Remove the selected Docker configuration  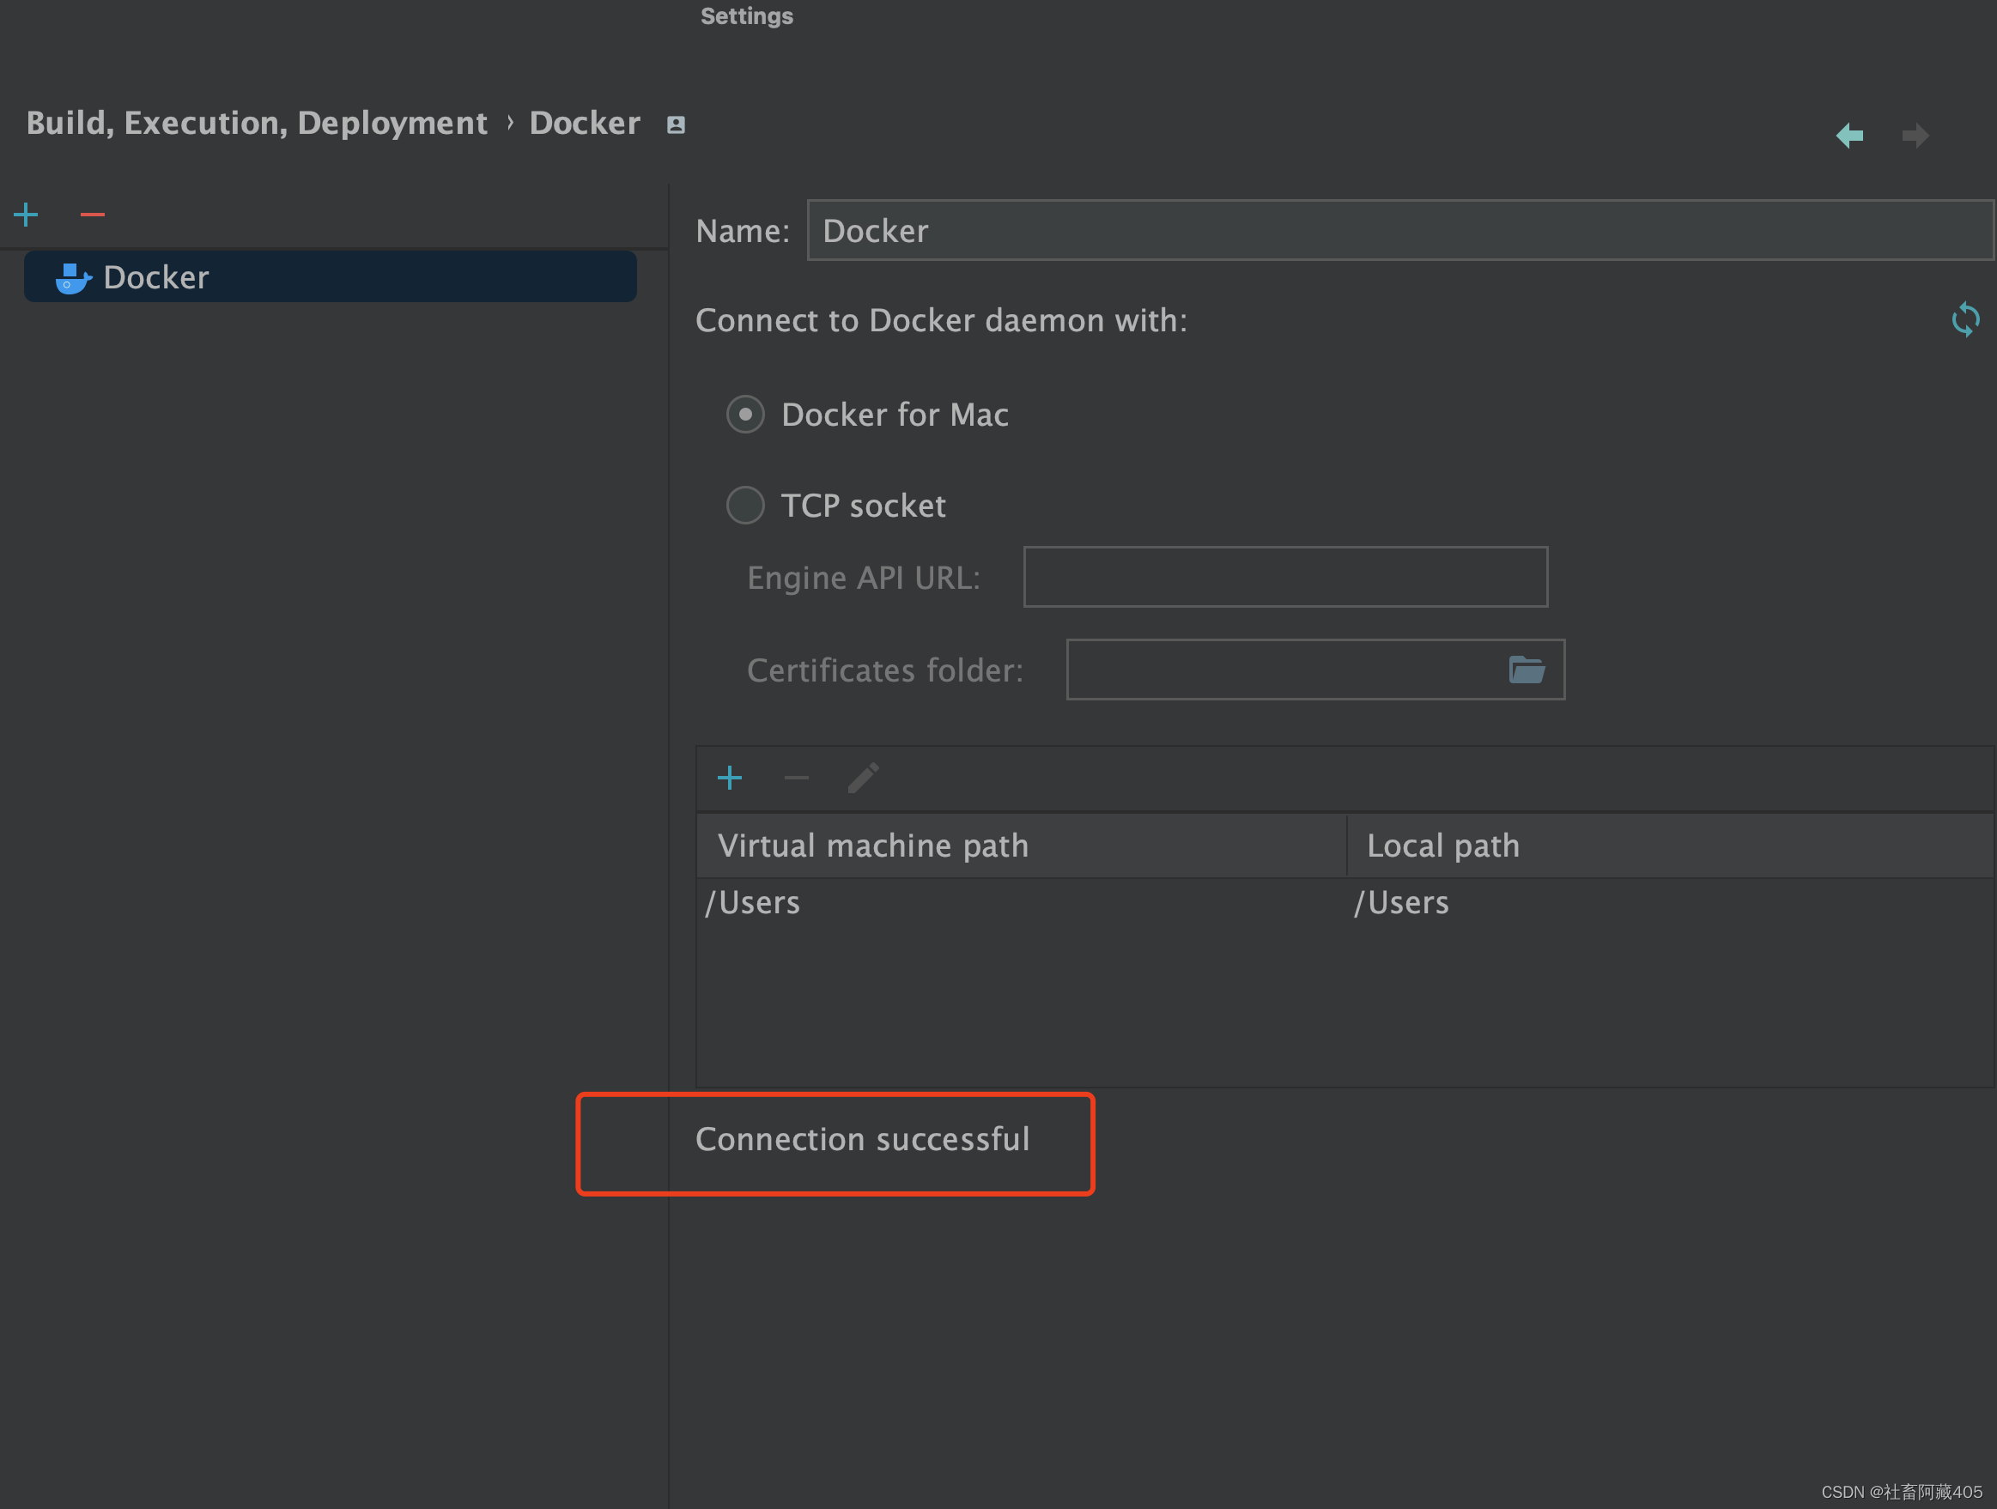click(91, 214)
